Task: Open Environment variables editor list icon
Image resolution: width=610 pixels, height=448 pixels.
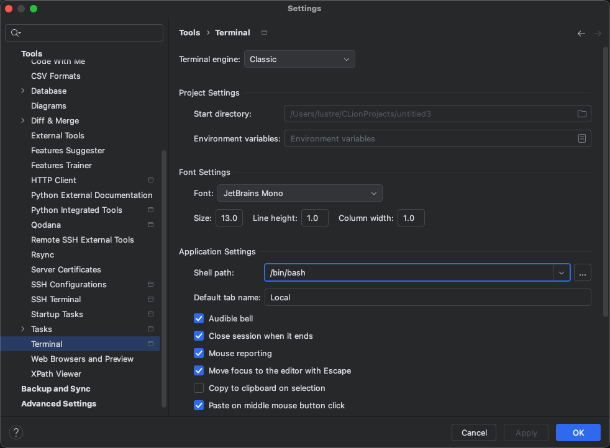Action: click(582, 138)
